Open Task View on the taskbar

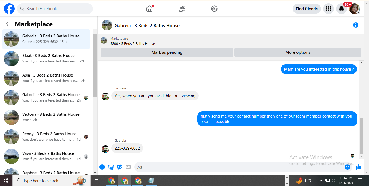pos(97,181)
